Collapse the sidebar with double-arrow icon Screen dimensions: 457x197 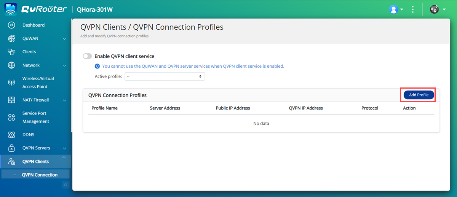pyautogui.click(x=66, y=185)
